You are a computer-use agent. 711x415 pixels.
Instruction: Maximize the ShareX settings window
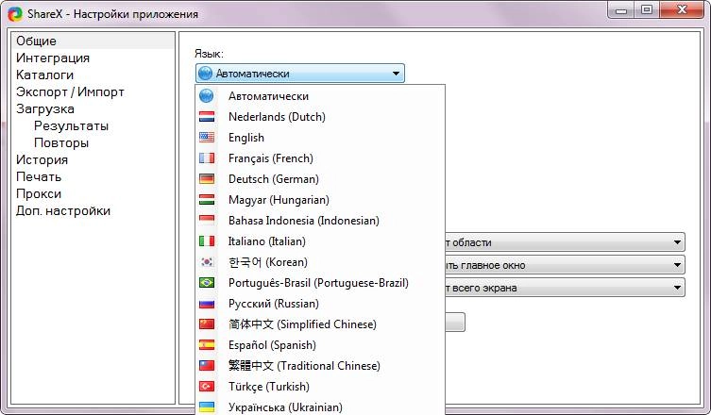coord(647,10)
